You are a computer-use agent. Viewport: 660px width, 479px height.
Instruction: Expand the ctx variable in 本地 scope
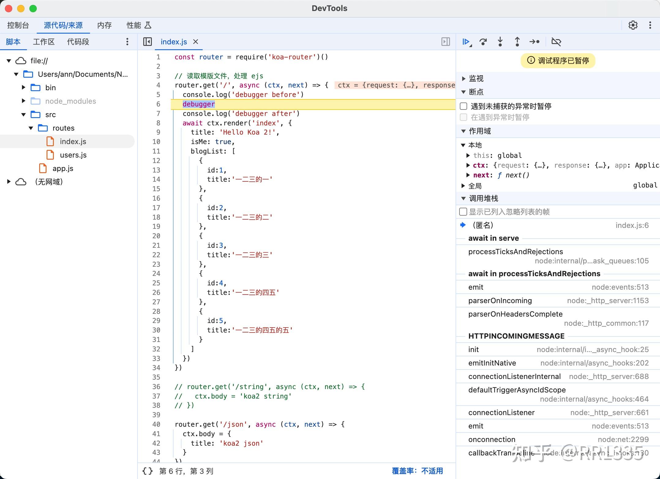point(468,165)
